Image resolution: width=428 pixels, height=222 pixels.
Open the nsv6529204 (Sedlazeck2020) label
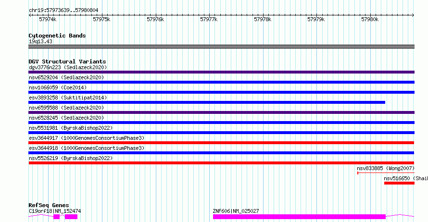[66, 77]
